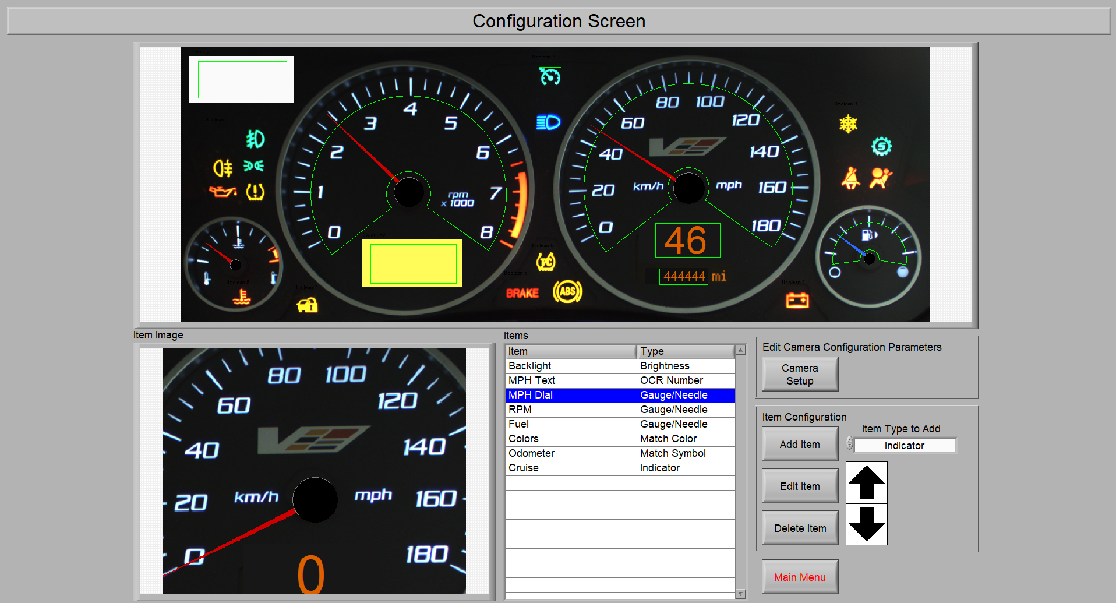Screen dimensions: 1116x603
Task: Click the orange oil pressure warning icon
Action: pyautogui.click(x=223, y=191)
